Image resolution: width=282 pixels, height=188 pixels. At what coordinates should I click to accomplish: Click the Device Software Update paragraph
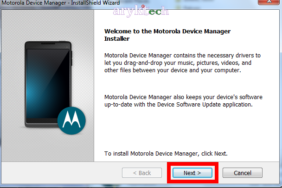coord(183,101)
